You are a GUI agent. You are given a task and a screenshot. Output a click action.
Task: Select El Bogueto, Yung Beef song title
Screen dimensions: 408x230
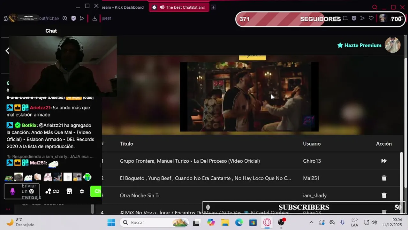coord(205,178)
